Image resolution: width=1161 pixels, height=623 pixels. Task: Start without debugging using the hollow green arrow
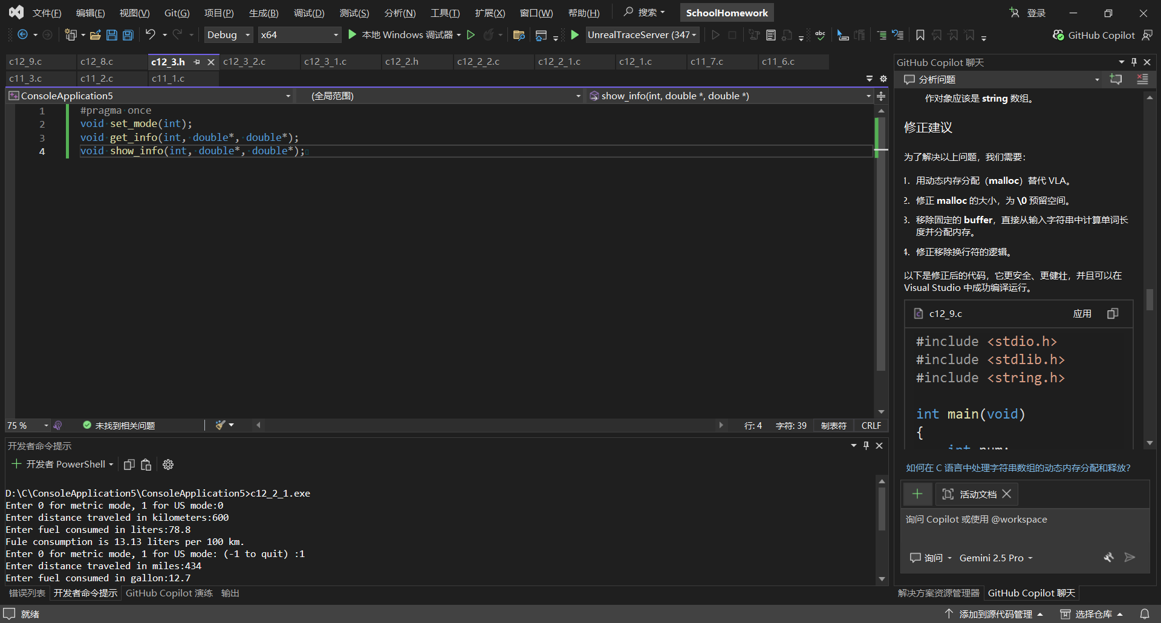tap(471, 35)
